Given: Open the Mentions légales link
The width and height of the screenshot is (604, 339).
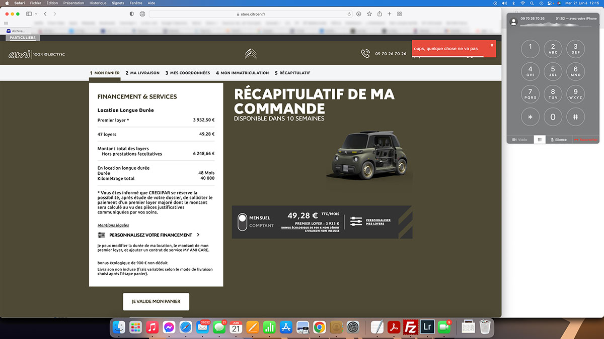Looking at the screenshot, I should pos(113,225).
